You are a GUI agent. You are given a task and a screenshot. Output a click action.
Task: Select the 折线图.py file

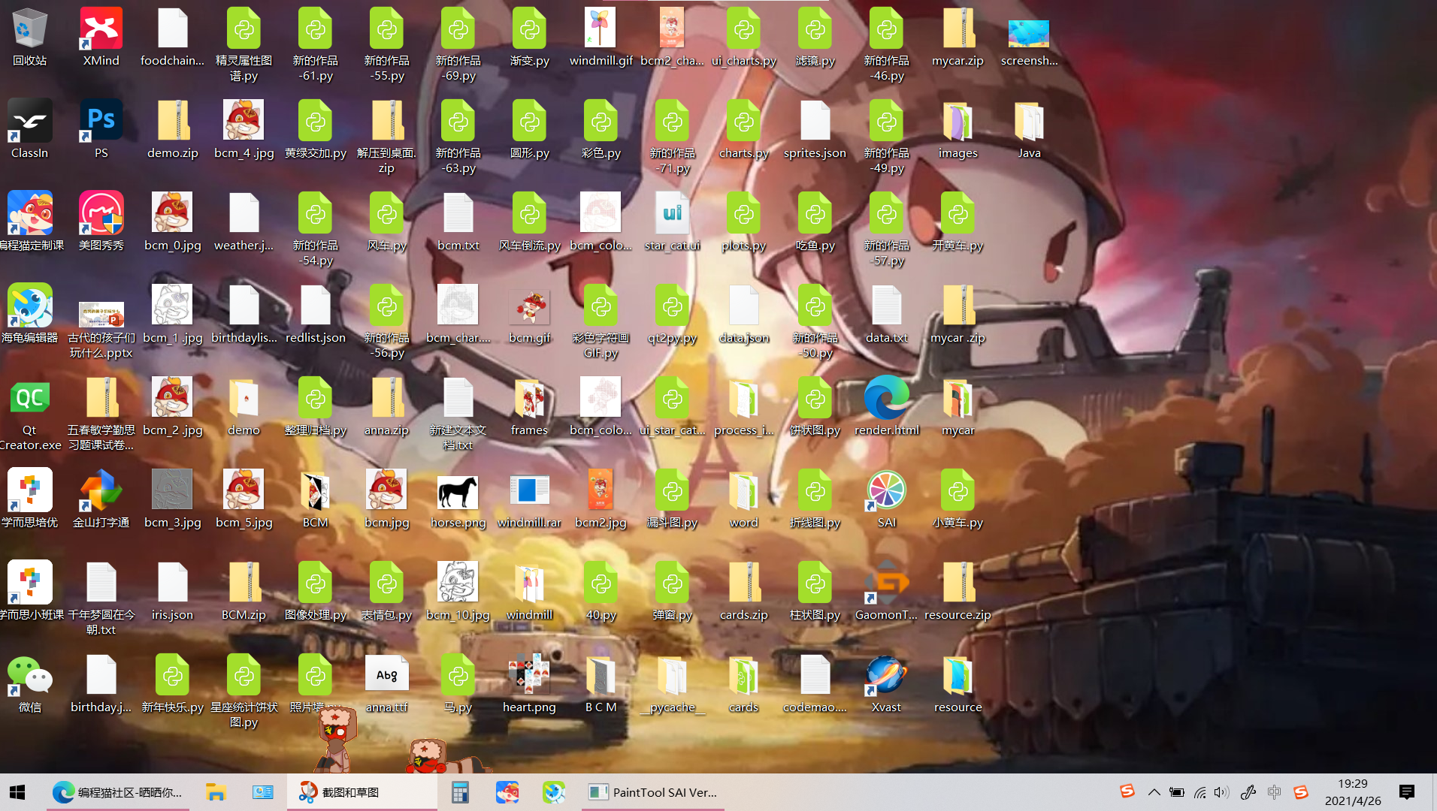(815, 498)
